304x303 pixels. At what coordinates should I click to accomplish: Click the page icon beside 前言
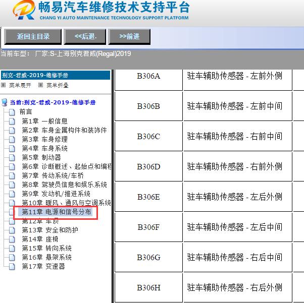tap(12, 112)
